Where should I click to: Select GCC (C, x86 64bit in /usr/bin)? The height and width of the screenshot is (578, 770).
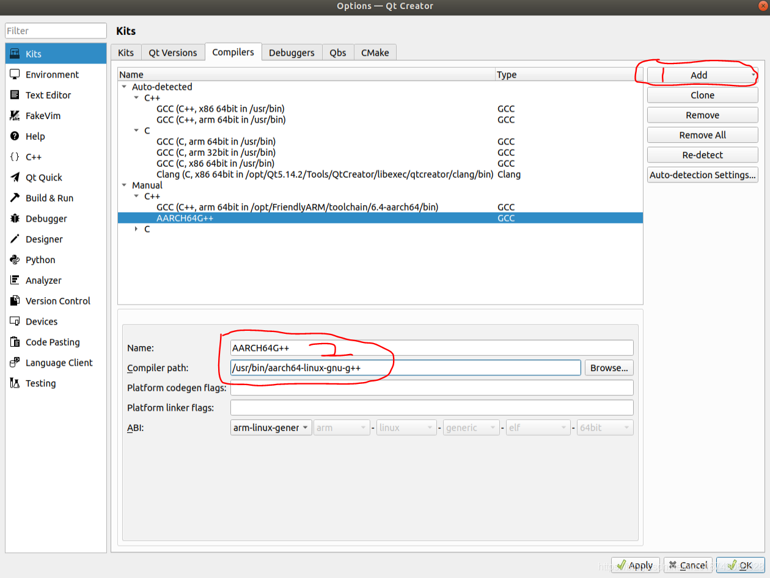380,164
